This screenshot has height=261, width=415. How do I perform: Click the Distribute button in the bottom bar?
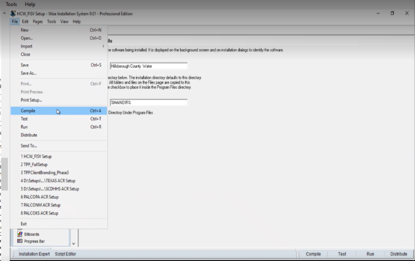tap(399, 254)
